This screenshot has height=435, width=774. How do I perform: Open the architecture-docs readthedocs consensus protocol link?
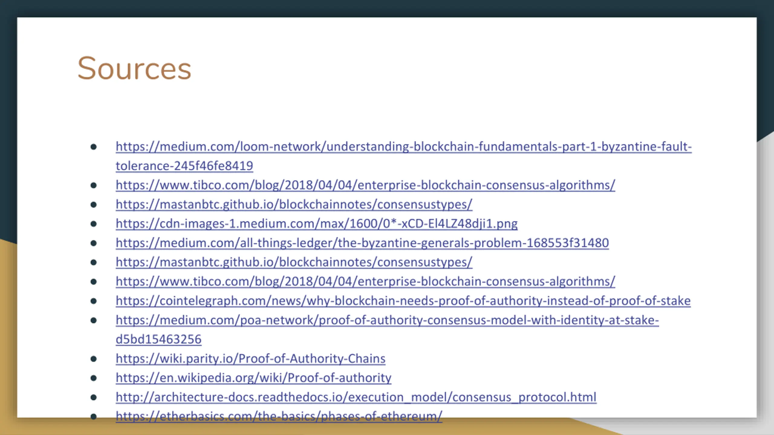tap(356, 397)
